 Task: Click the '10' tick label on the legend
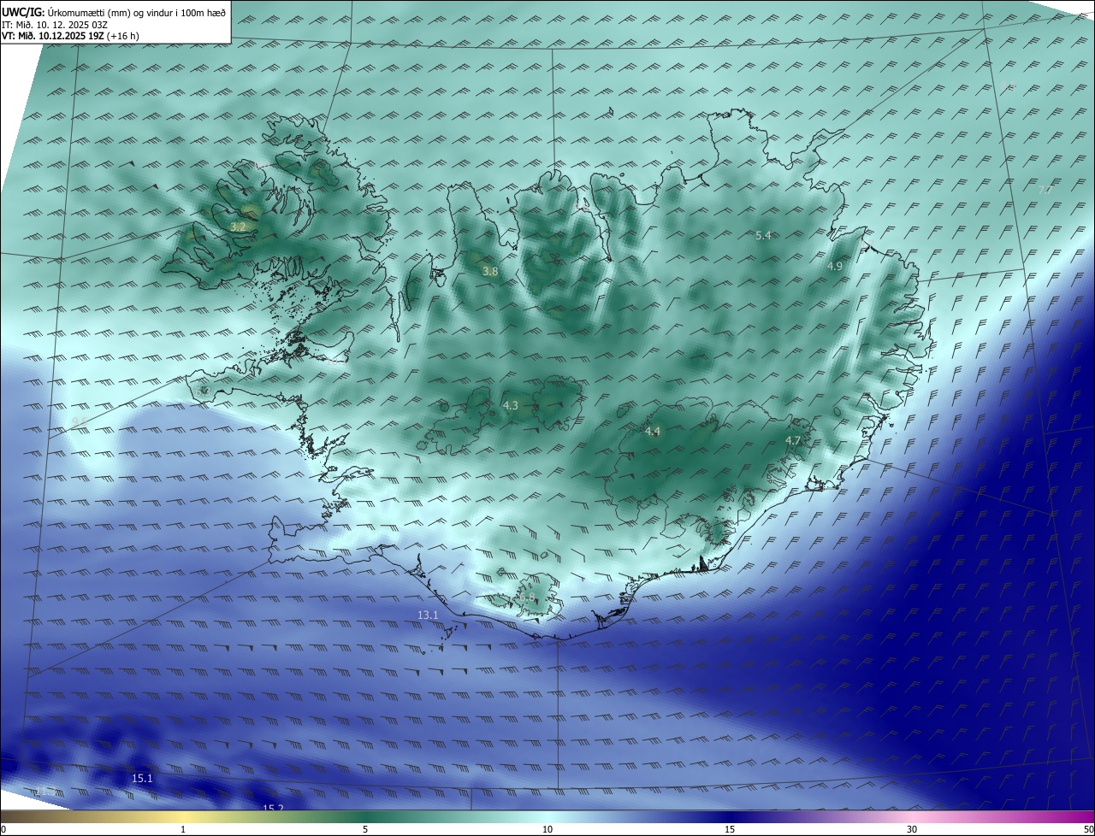(547, 829)
